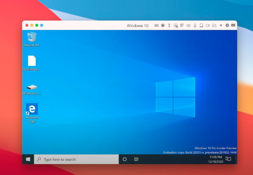
Task: Click the Windows 10 window title
Action: 137,26
